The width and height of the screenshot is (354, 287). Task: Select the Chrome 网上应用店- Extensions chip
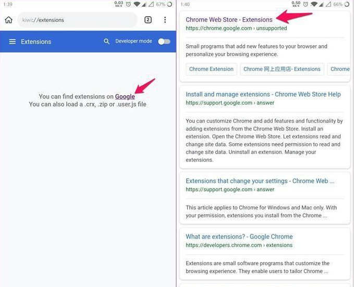pos(282,69)
